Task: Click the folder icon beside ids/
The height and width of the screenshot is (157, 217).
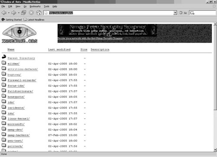Action: 4,101
